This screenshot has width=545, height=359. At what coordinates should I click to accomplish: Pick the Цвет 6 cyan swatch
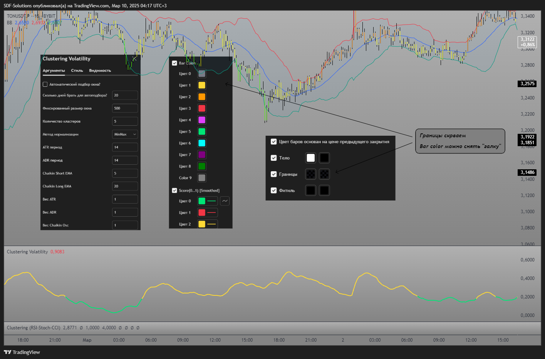[202, 143]
